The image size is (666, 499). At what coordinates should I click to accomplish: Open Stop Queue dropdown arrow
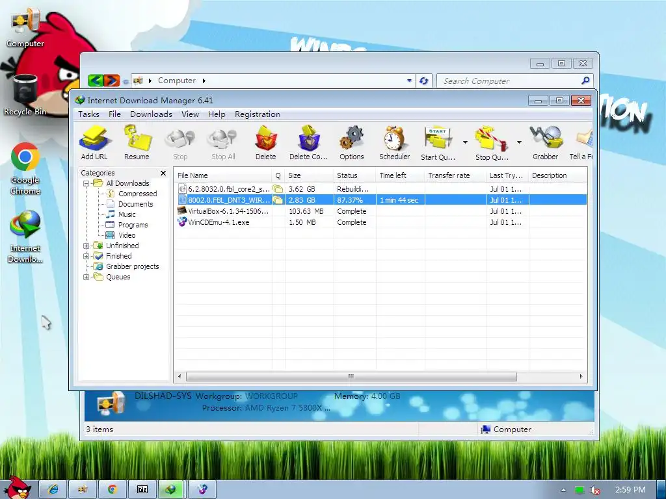coord(519,142)
